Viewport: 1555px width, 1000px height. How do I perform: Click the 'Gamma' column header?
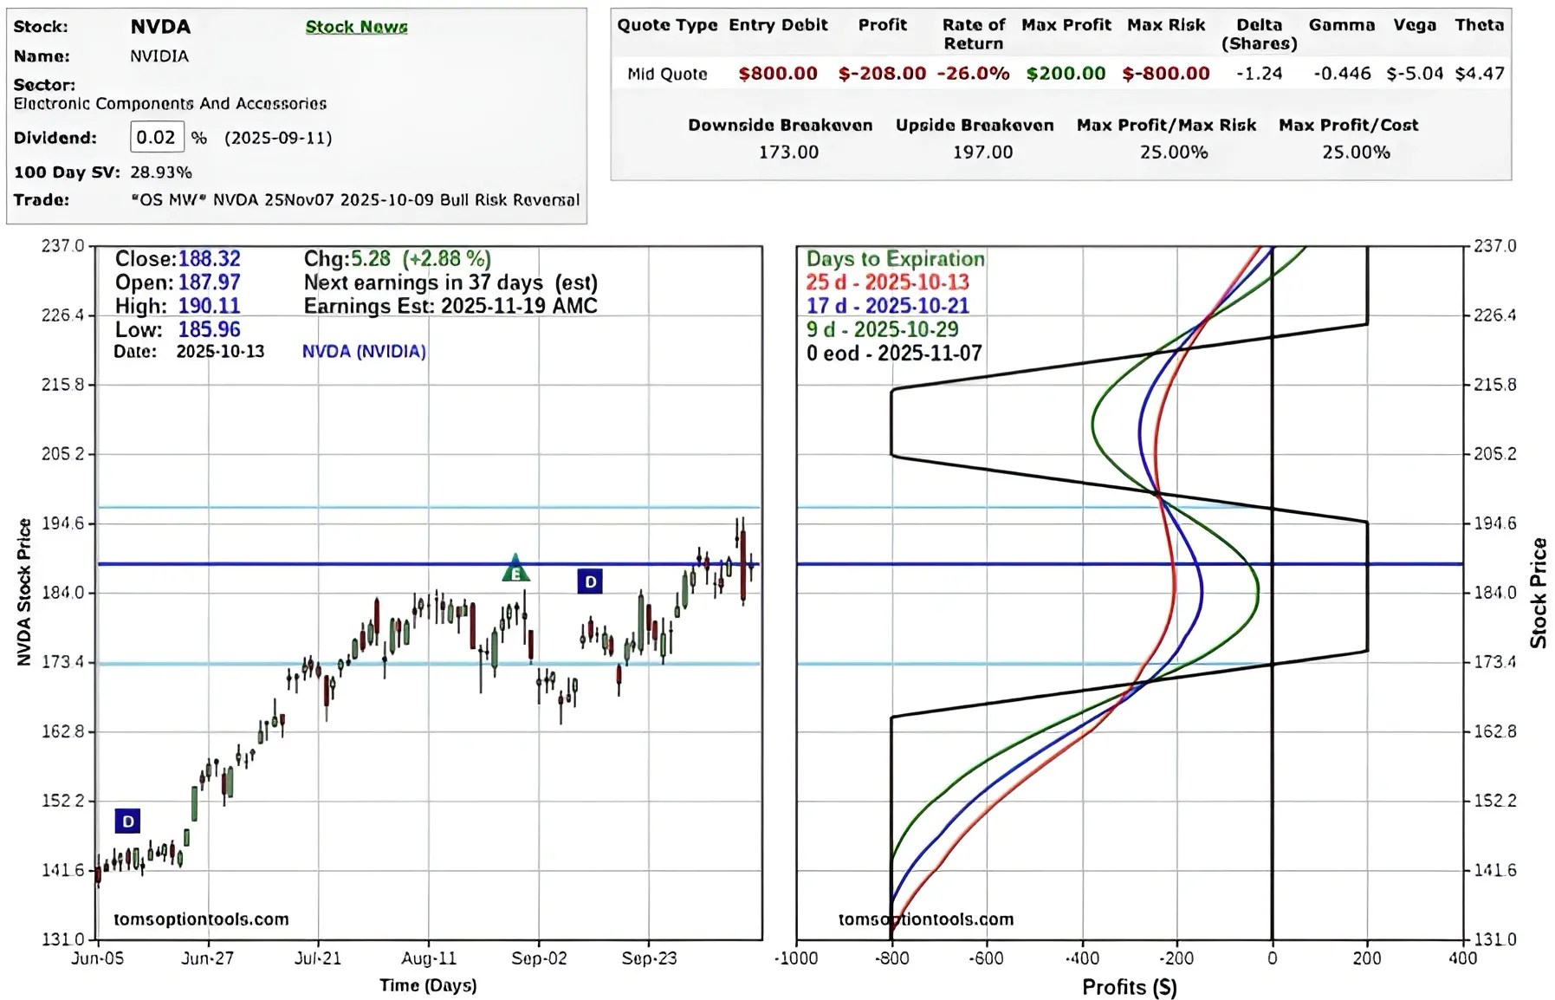(x=1342, y=25)
